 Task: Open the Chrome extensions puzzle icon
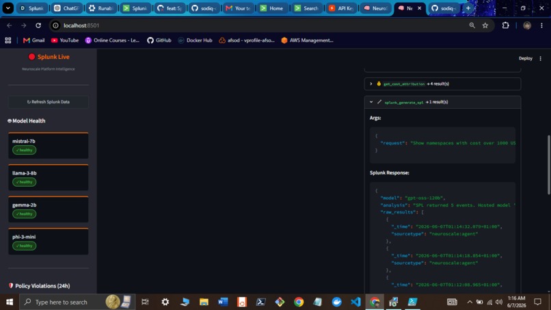505,25
